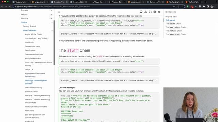
Task: Click the crossed-eye icon in the address bar
Action: point(174,6)
